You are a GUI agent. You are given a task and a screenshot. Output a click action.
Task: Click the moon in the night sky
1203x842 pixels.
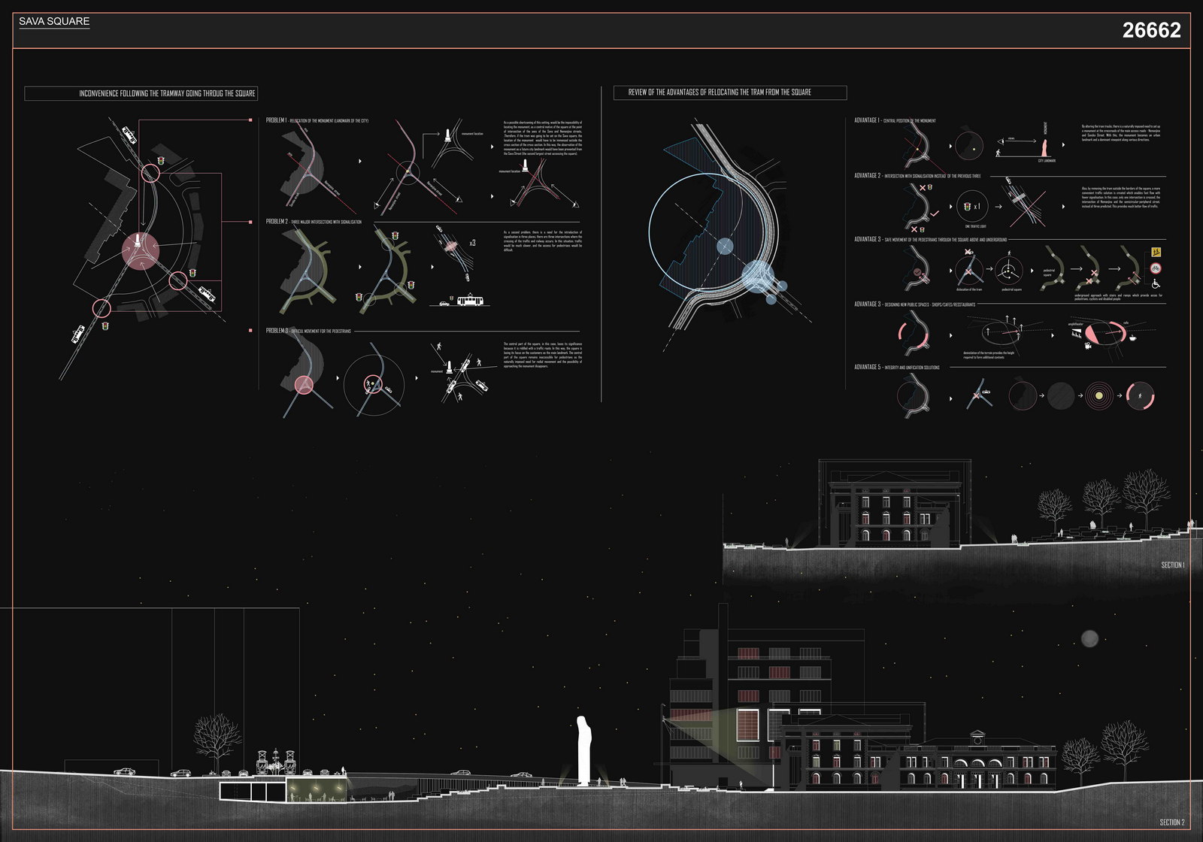pyautogui.click(x=1089, y=639)
